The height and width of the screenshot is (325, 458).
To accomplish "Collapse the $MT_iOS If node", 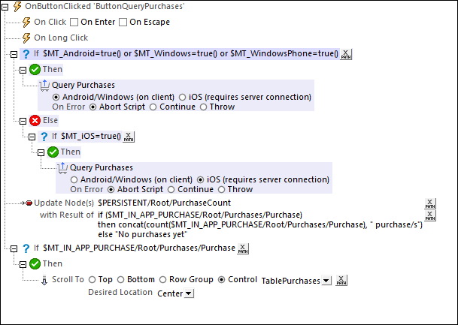I will pyautogui.click(x=32, y=137).
